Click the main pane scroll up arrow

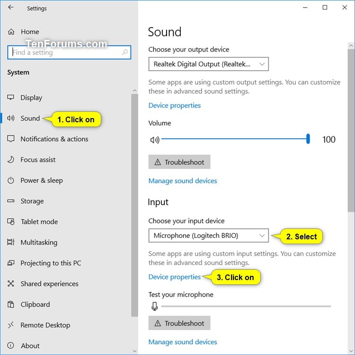click(351, 46)
